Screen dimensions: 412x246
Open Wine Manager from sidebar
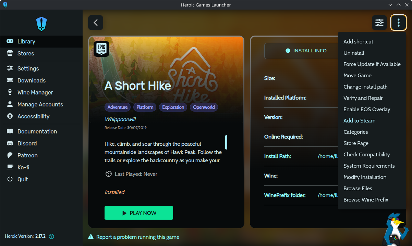tap(35, 92)
